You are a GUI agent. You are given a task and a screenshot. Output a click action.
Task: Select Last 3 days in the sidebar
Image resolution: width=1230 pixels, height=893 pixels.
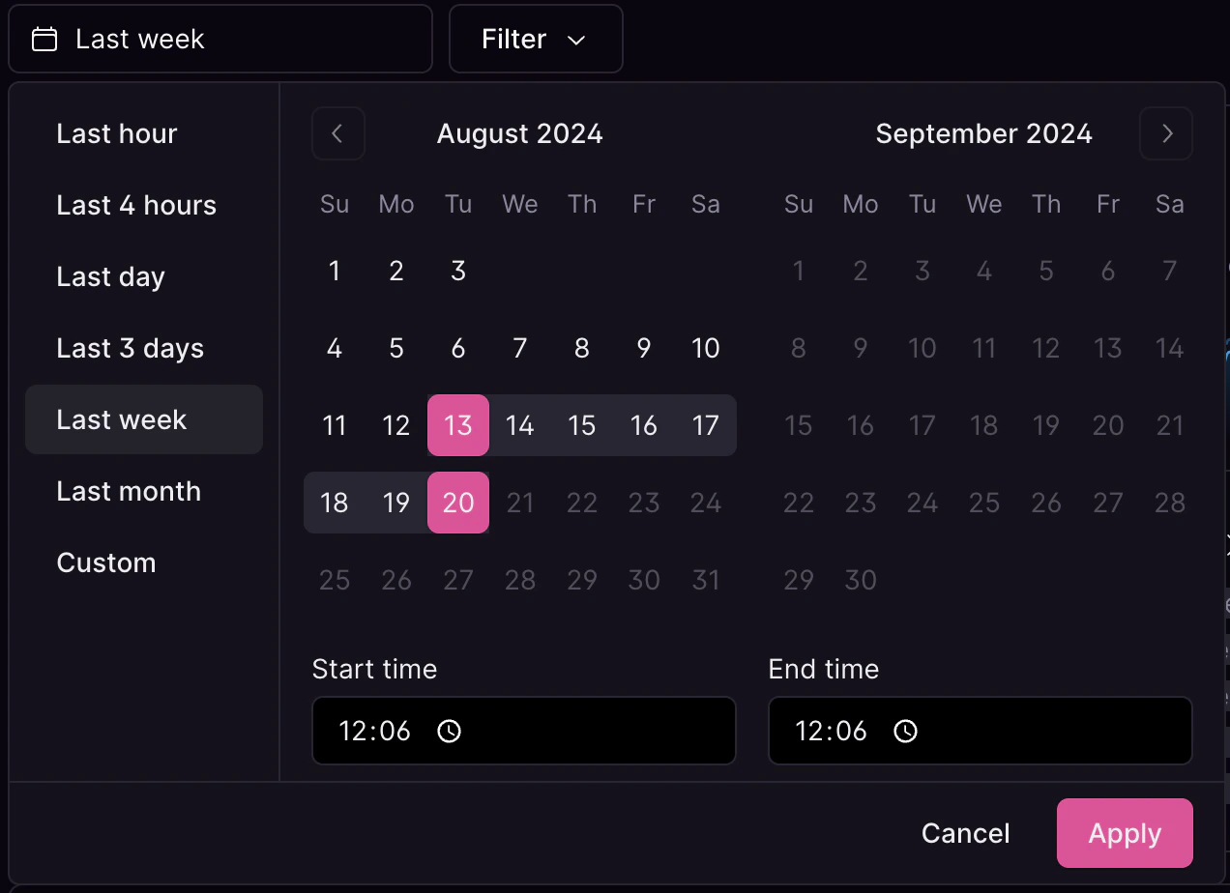(x=130, y=348)
